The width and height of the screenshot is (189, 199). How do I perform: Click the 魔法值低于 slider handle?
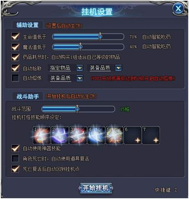[80, 47]
